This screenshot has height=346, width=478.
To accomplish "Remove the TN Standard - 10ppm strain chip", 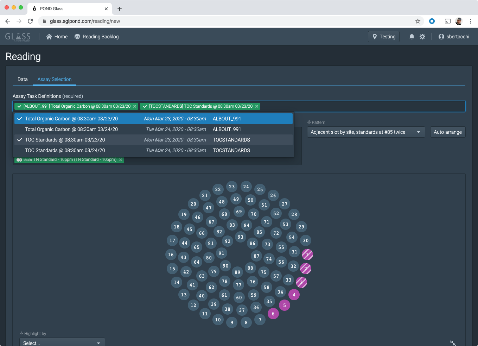I will [120, 159].
